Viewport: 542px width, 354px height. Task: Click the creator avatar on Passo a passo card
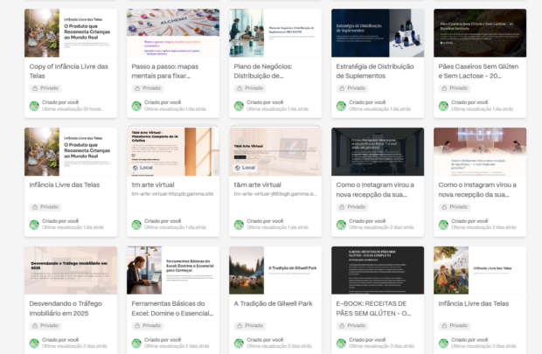pyautogui.click(x=136, y=106)
